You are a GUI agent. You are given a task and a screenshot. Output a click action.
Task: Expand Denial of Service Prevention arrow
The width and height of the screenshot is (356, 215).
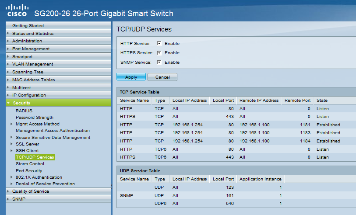(11, 184)
